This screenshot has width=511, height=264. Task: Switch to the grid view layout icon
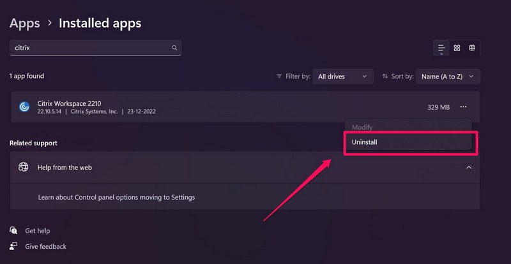pos(457,48)
